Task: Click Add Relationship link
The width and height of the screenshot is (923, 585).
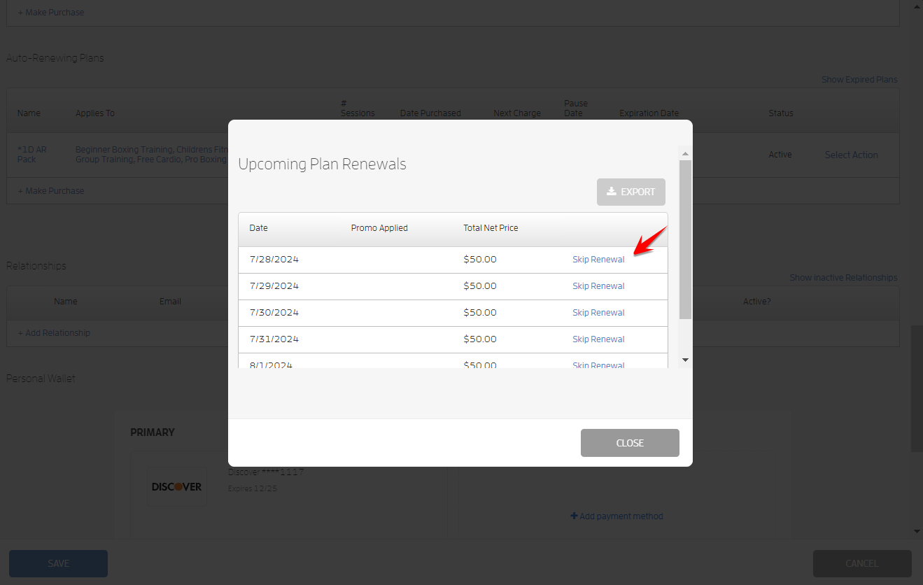Action: click(54, 333)
